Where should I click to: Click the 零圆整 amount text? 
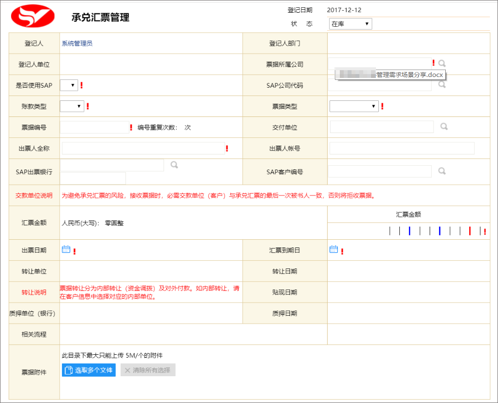114,223
